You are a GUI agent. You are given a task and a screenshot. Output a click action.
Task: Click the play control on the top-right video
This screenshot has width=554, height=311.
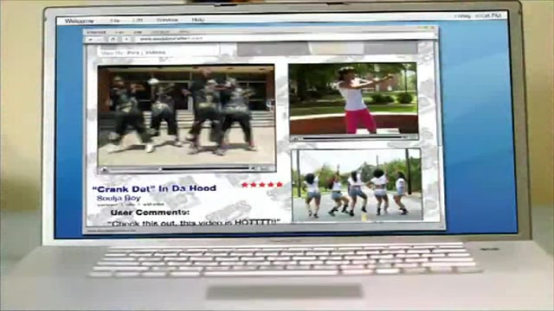coord(294,138)
